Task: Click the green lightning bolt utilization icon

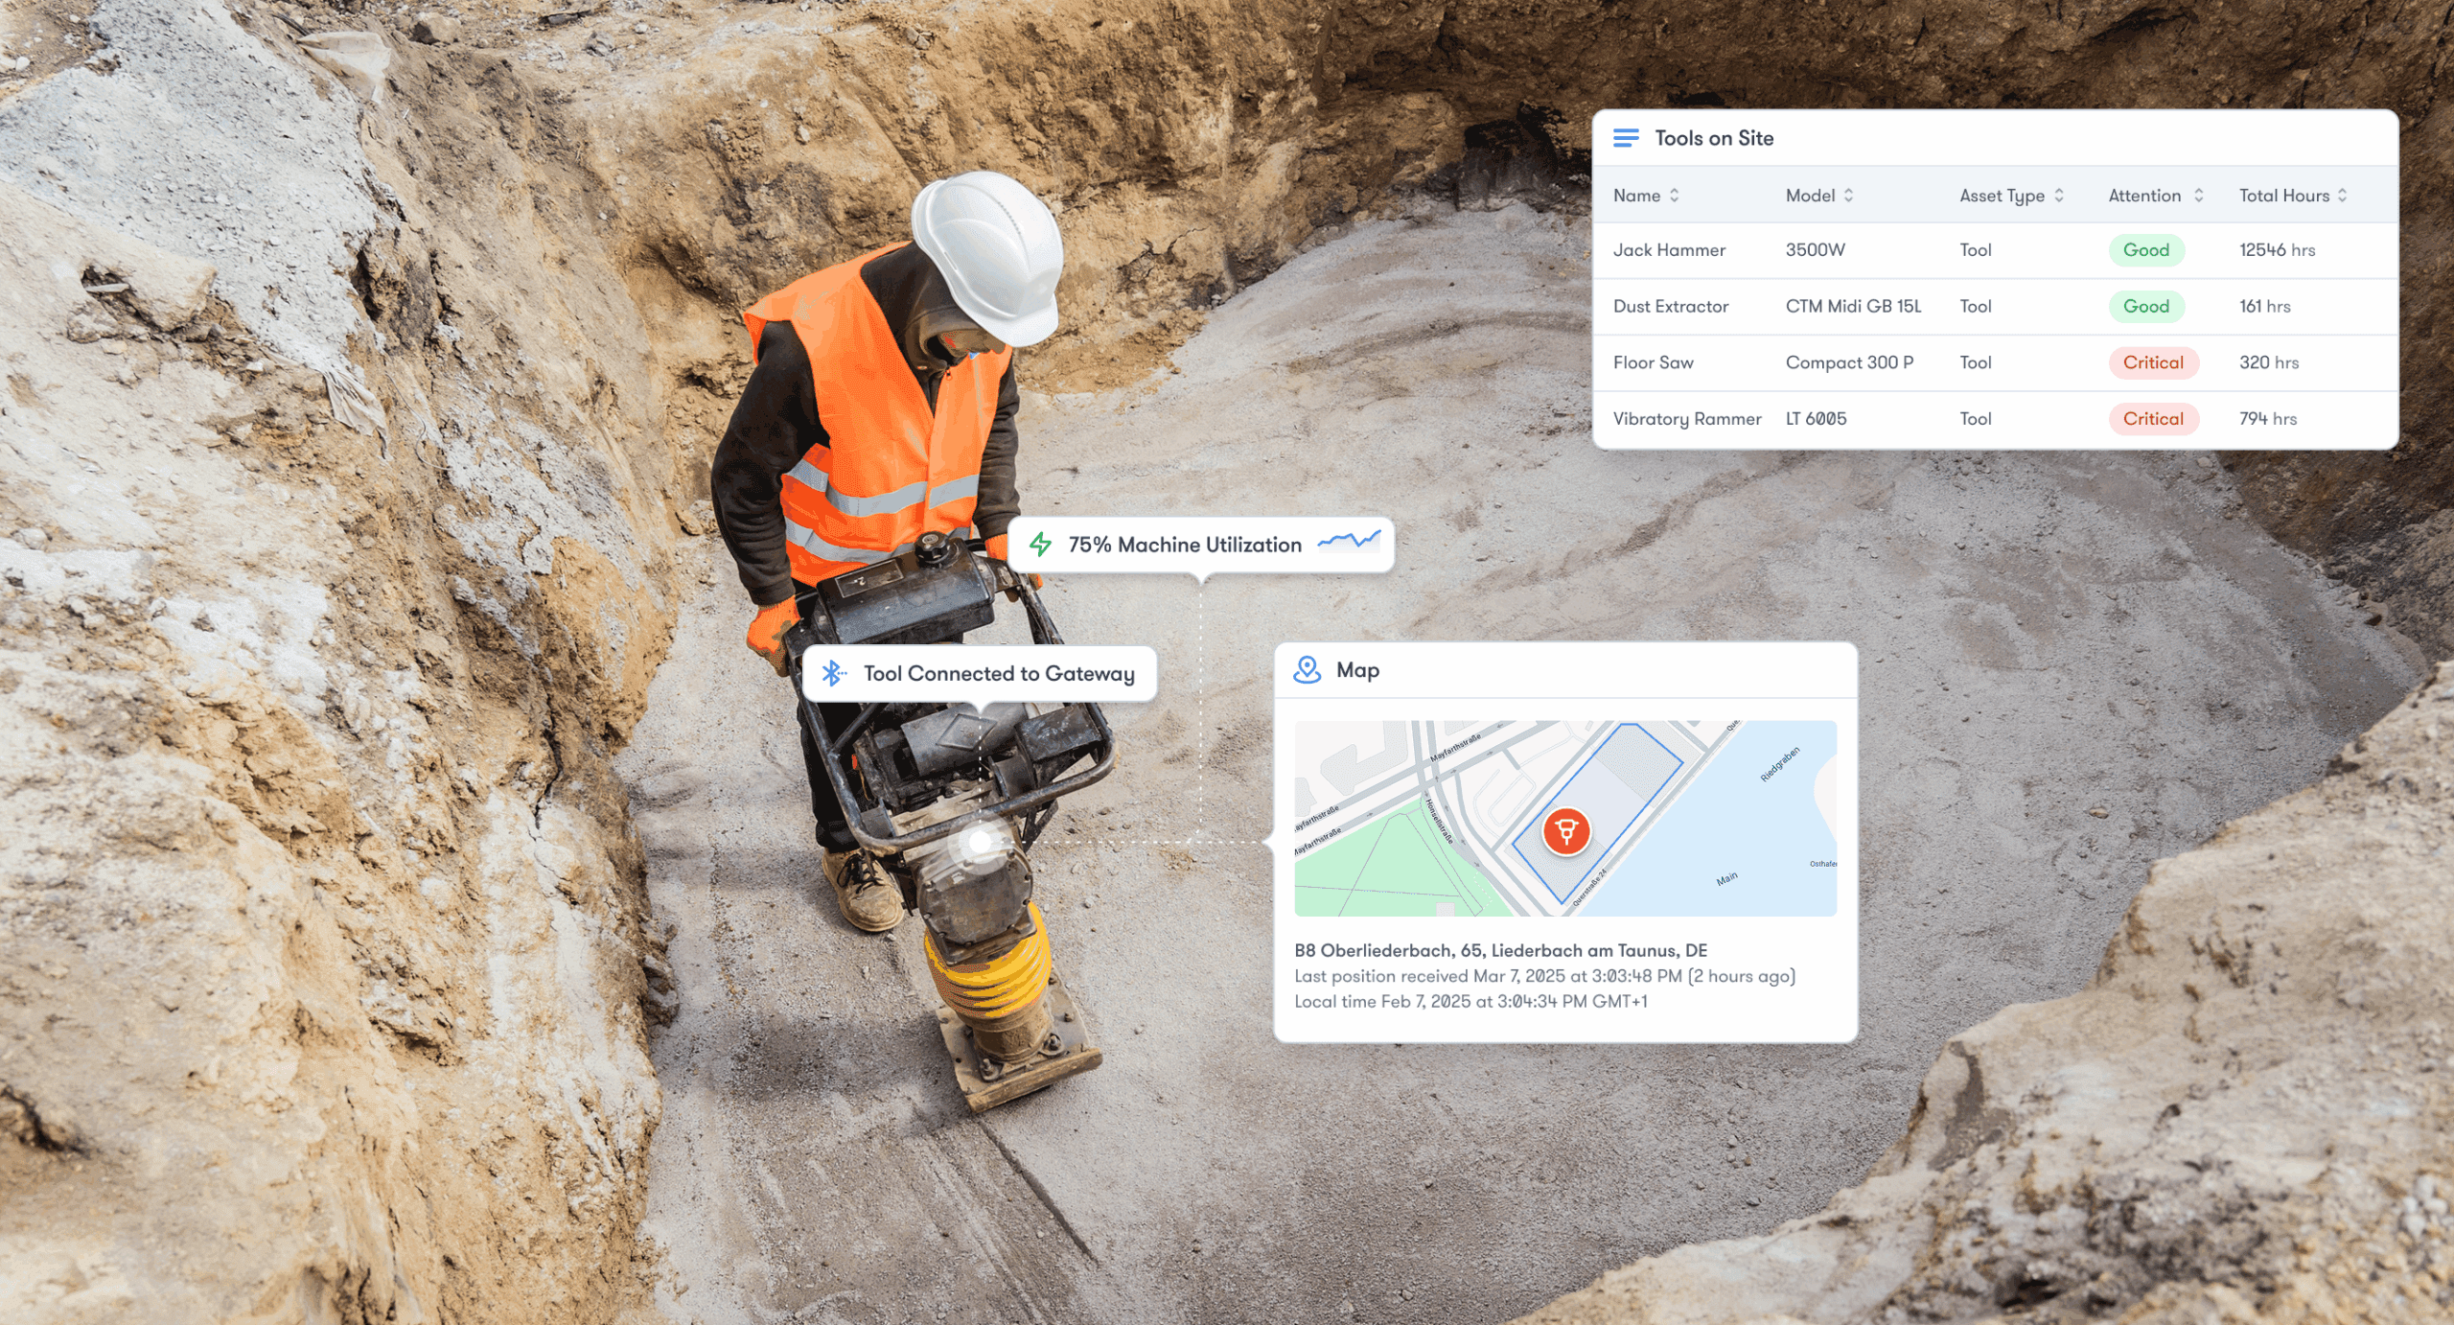Action: point(1040,545)
